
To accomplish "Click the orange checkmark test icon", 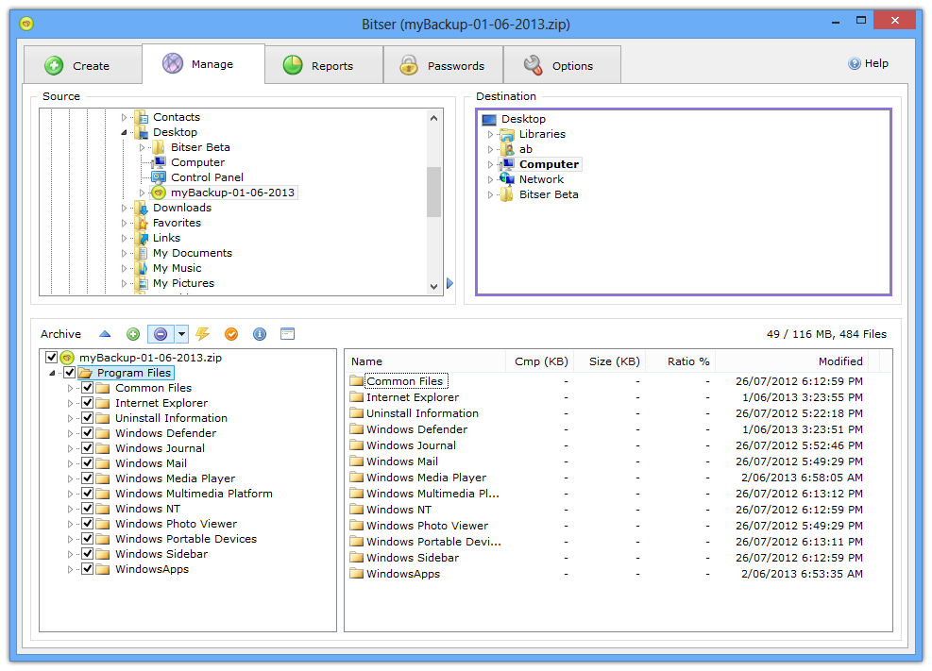I will [231, 334].
